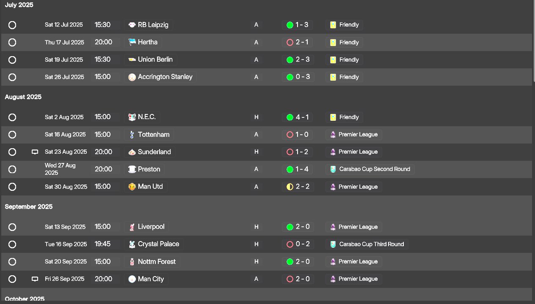The image size is (535, 304).
Task: Open the 1 - 4 result against Preston
Action: pos(302,169)
